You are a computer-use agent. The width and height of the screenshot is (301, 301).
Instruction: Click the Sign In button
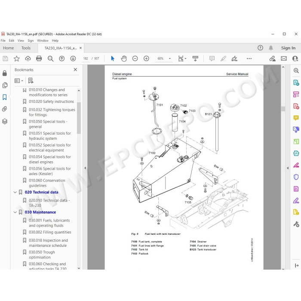coord(288,48)
